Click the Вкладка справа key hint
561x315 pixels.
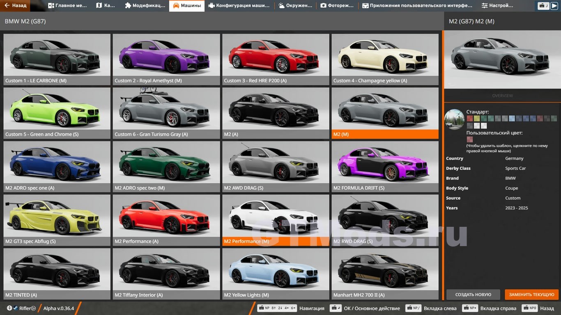[x=489, y=308]
